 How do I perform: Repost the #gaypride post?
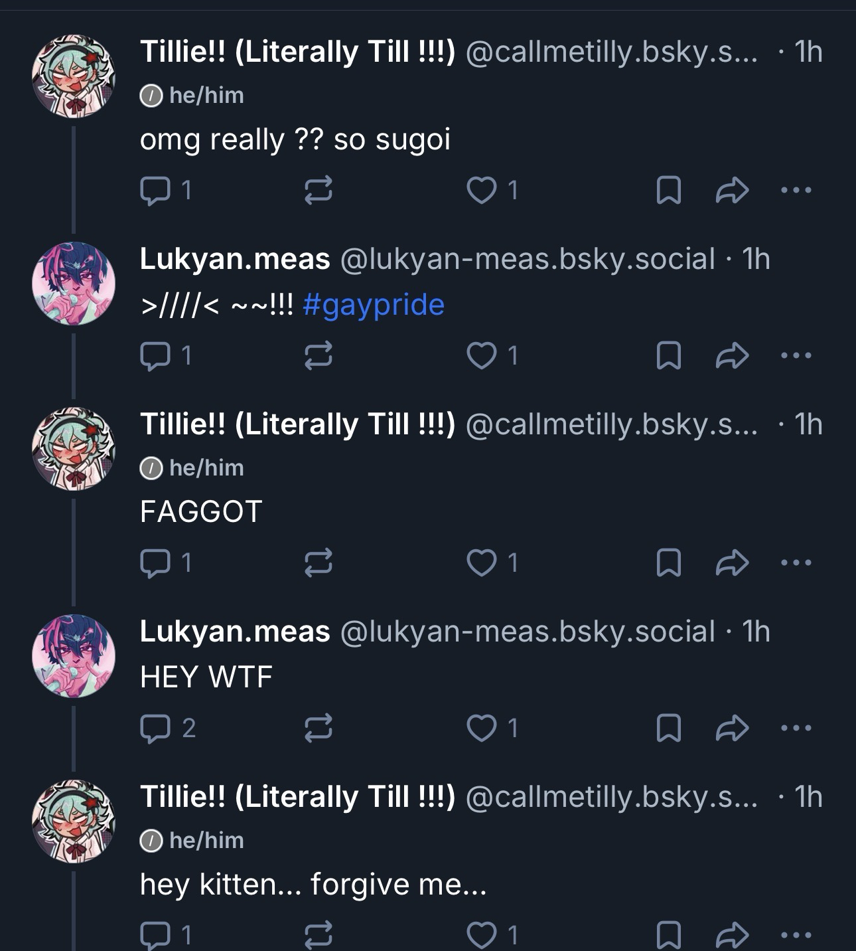pos(318,356)
